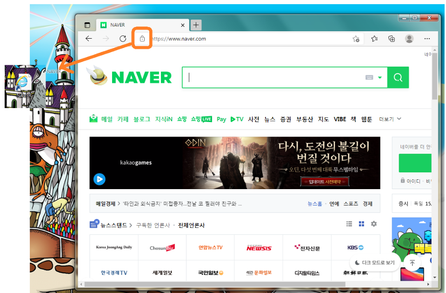Open 부동산 menu item

304,119
